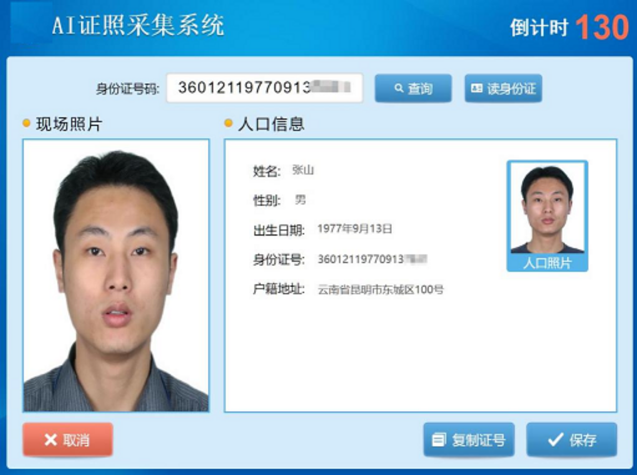Click the X icon on 取消 button

pyautogui.click(x=51, y=440)
